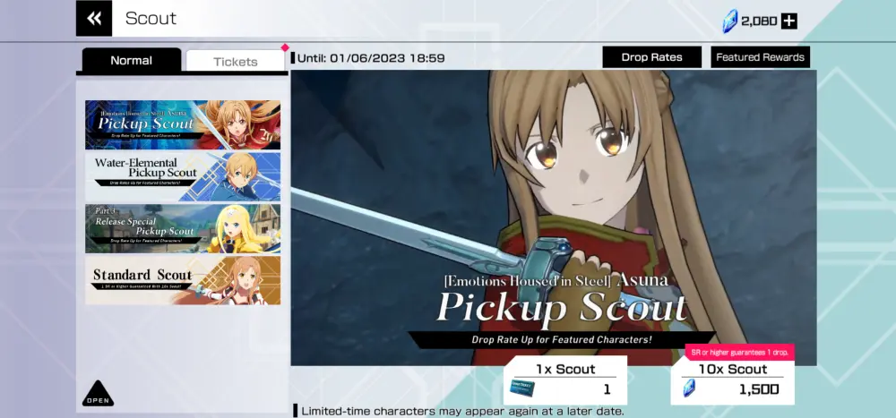Choose the Part 3 Release Special banner
This screenshot has height=418, width=896.
(x=183, y=228)
